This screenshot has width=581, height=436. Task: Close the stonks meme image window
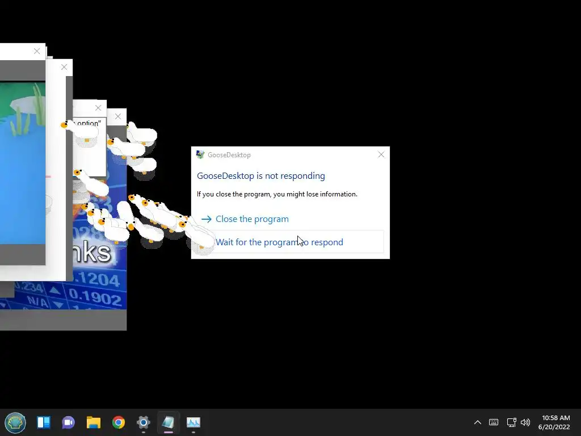pyautogui.click(x=118, y=116)
